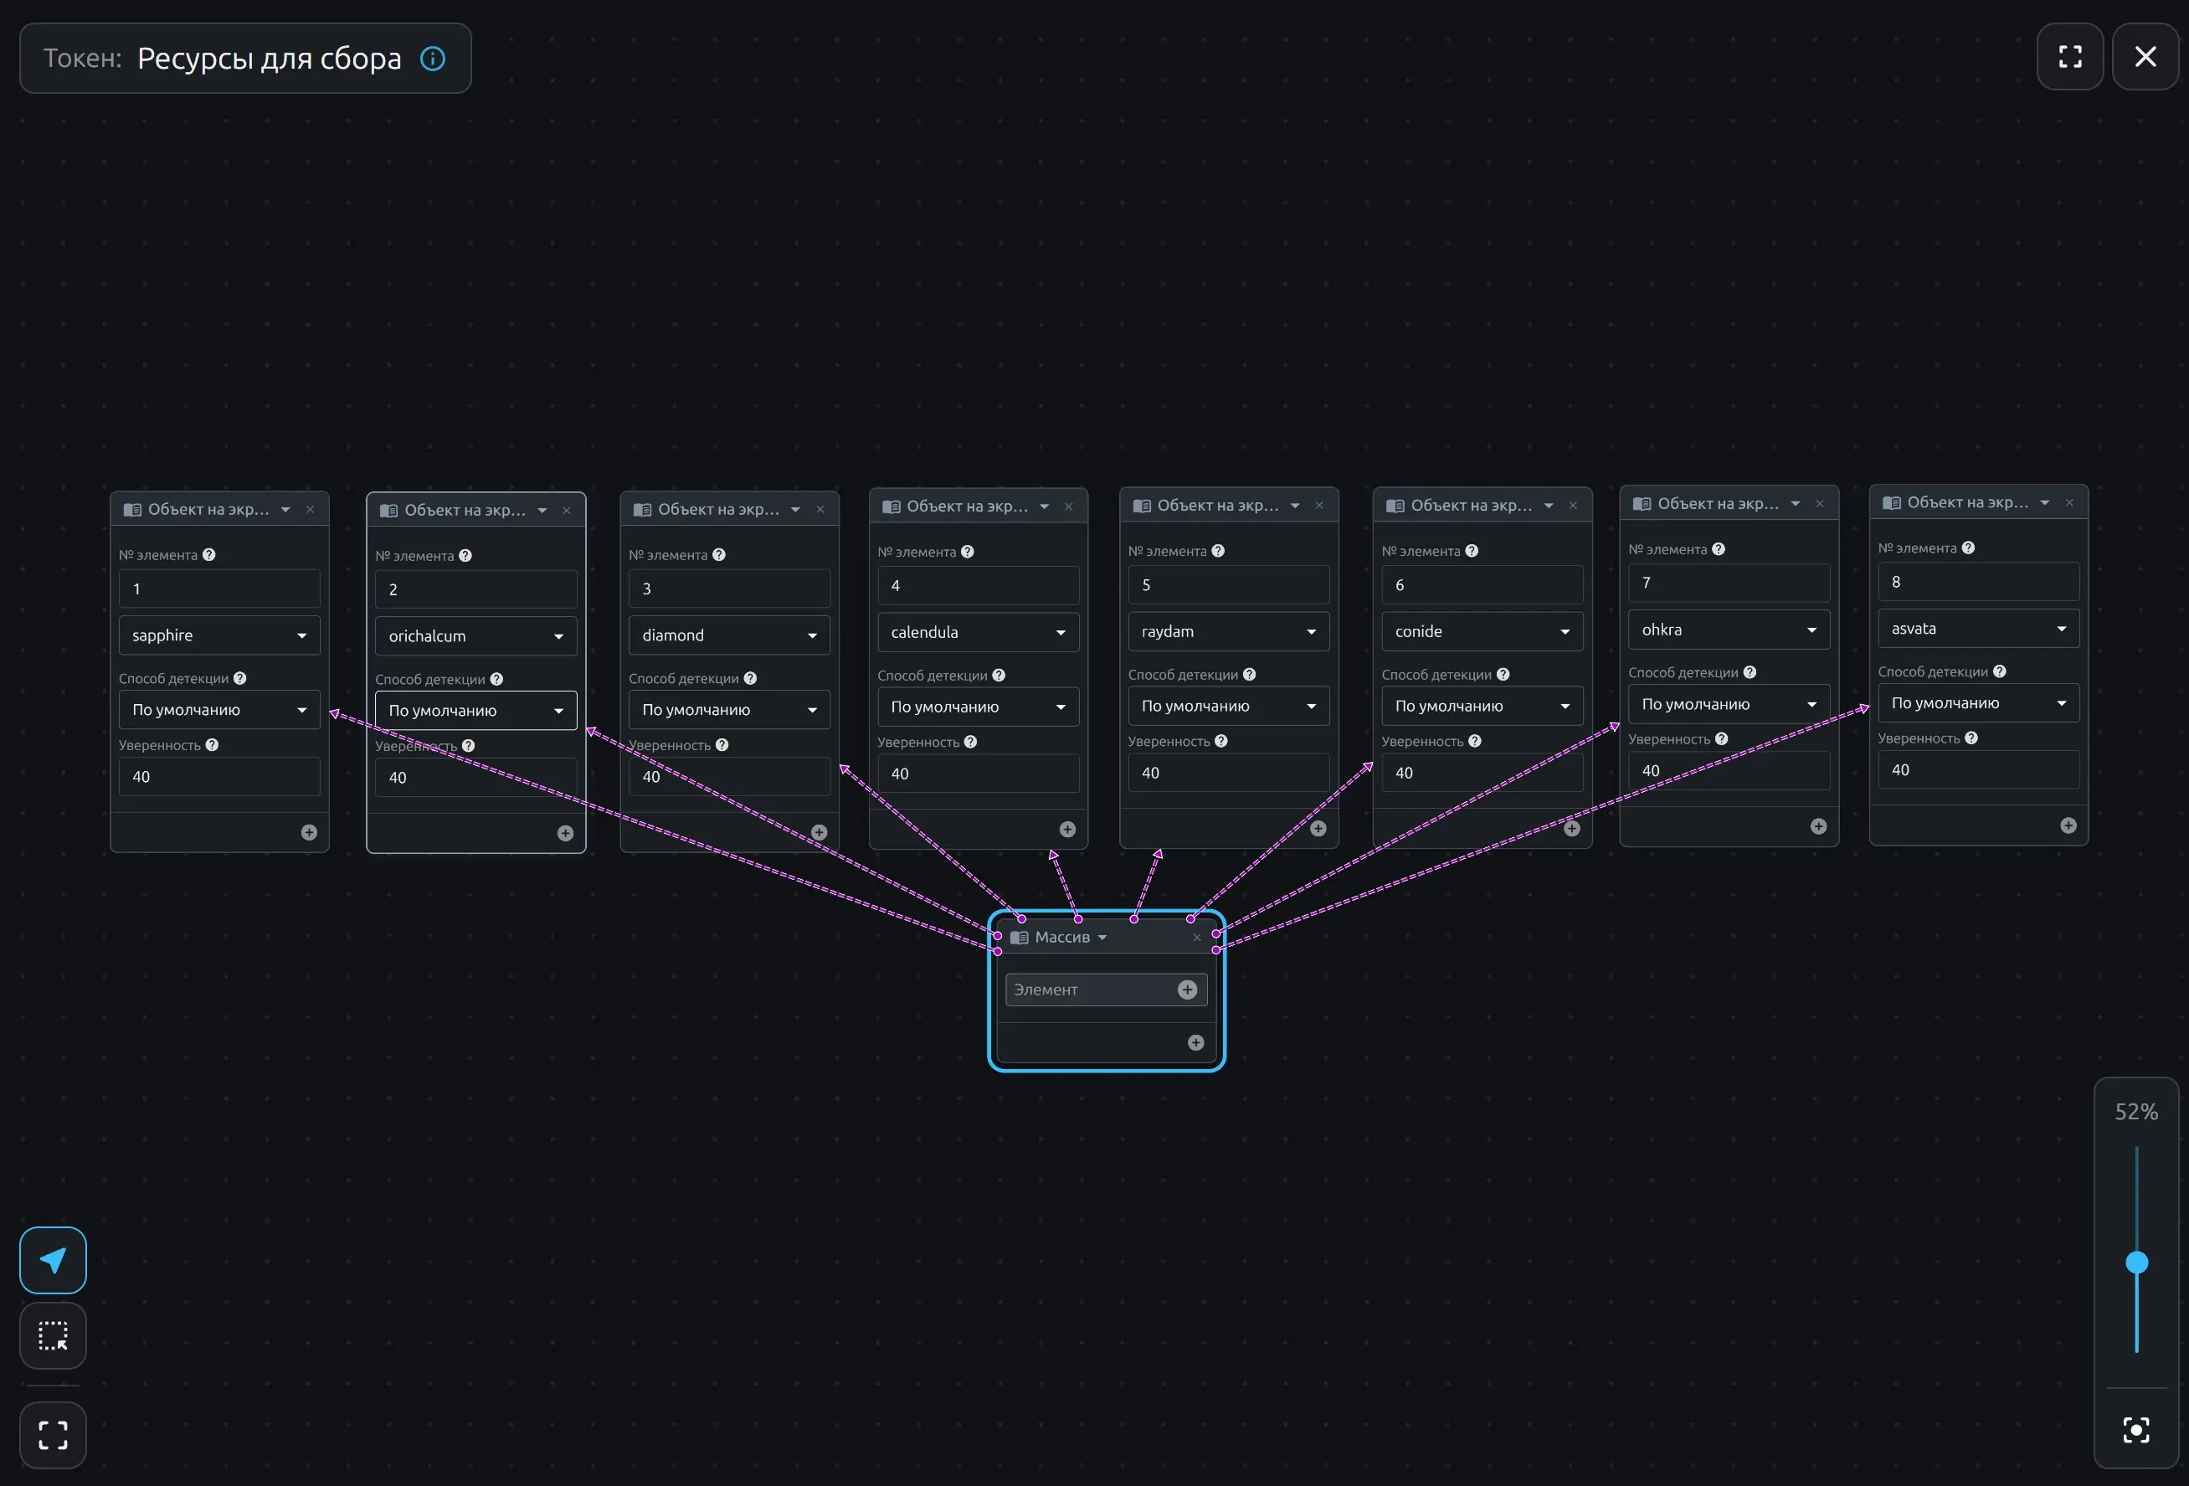This screenshot has height=1486, width=2189.
Task: Click the plus at the bottom of the asvata node
Action: coord(2068,825)
